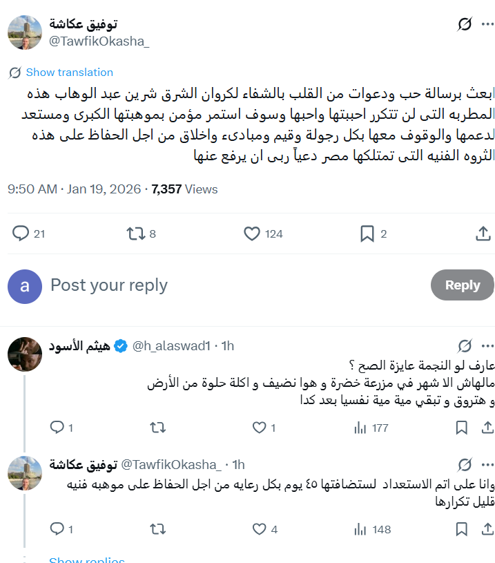Screen dimensions: 495x563
Task: Share the h_alaswad1 reply
Action: click(484, 428)
